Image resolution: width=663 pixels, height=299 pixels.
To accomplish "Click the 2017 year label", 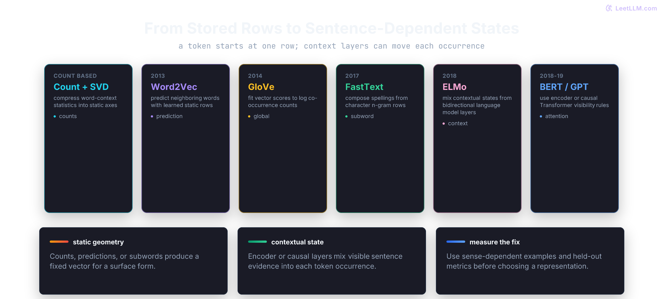I will pyautogui.click(x=352, y=76).
